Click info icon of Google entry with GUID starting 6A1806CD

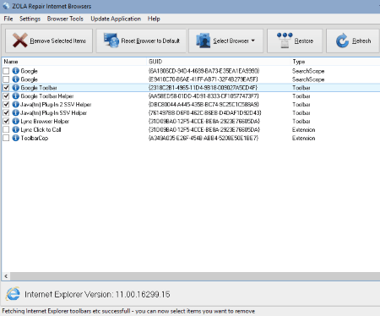[x=16, y=71]
